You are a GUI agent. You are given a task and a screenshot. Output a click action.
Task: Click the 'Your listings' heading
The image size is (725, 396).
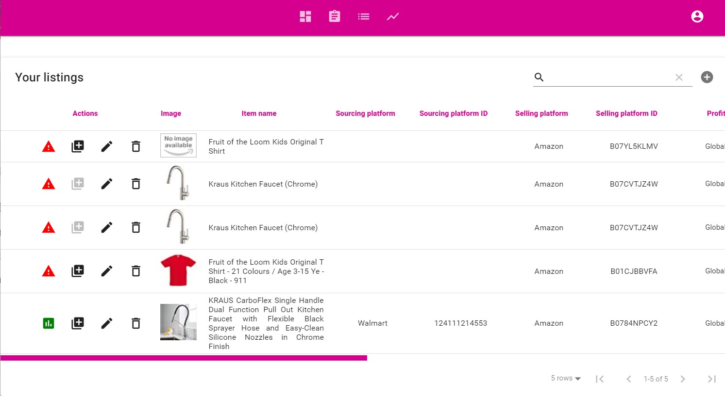pos(49,78)
